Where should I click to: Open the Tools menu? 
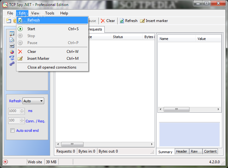(x=50, y=13)
